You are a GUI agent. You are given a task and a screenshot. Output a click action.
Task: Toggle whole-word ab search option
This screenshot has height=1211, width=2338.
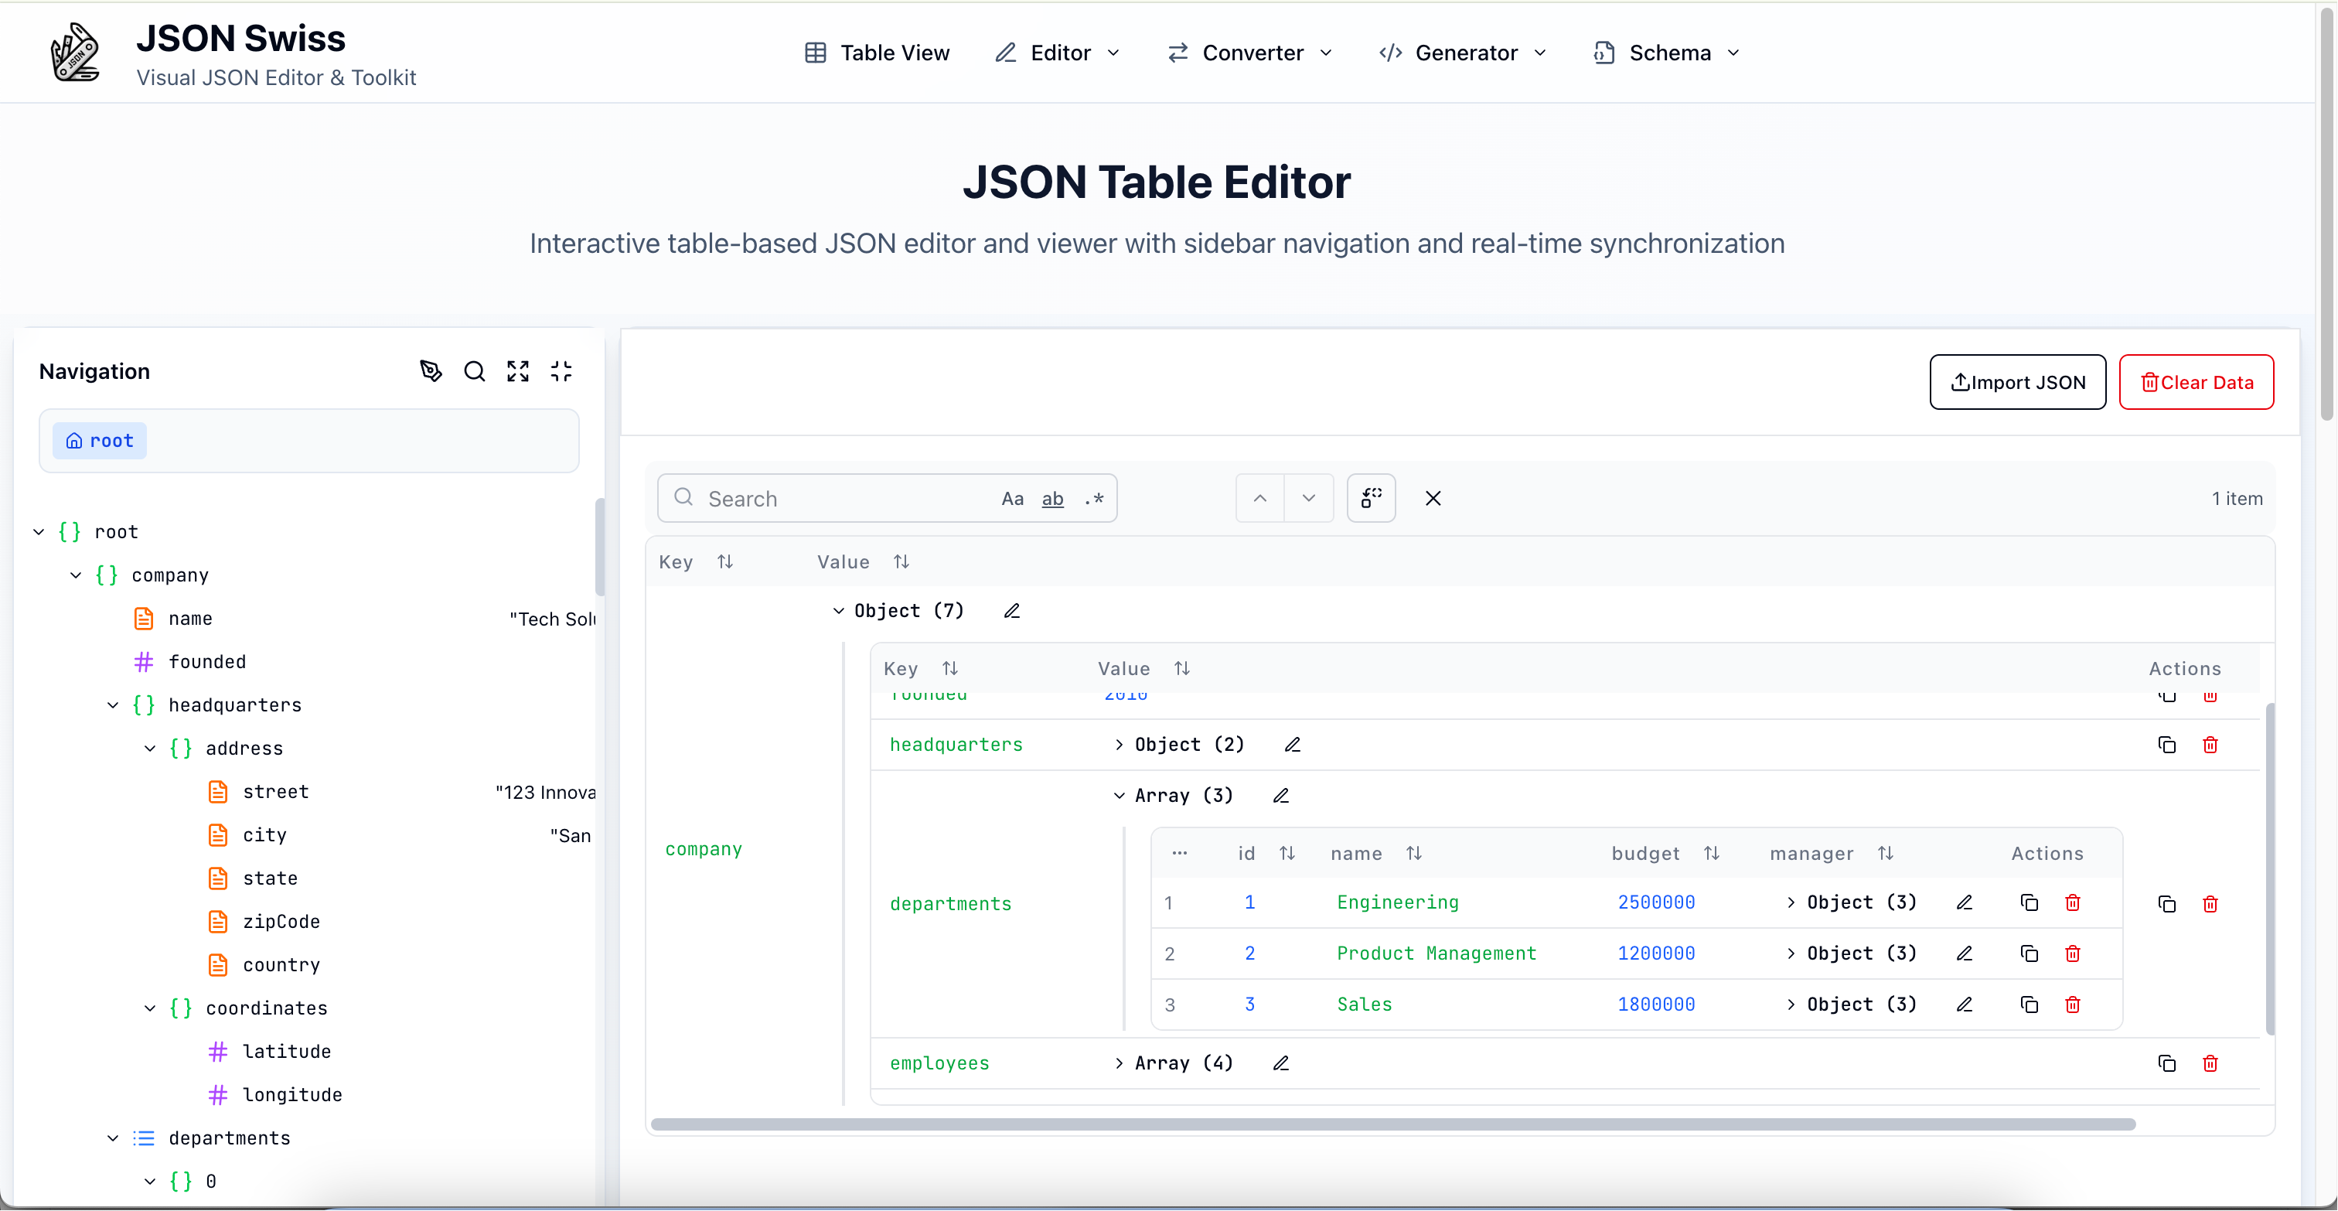click(x=1052, y=498)
